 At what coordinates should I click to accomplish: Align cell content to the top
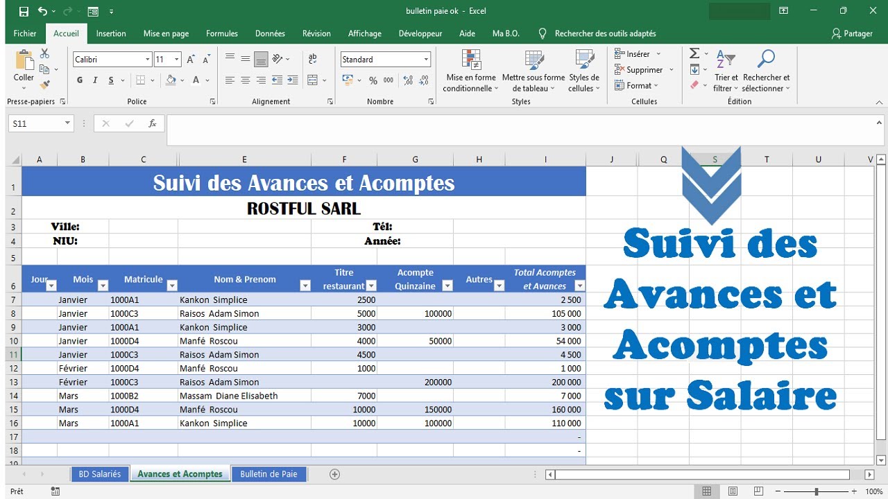[x=230, y=59]
